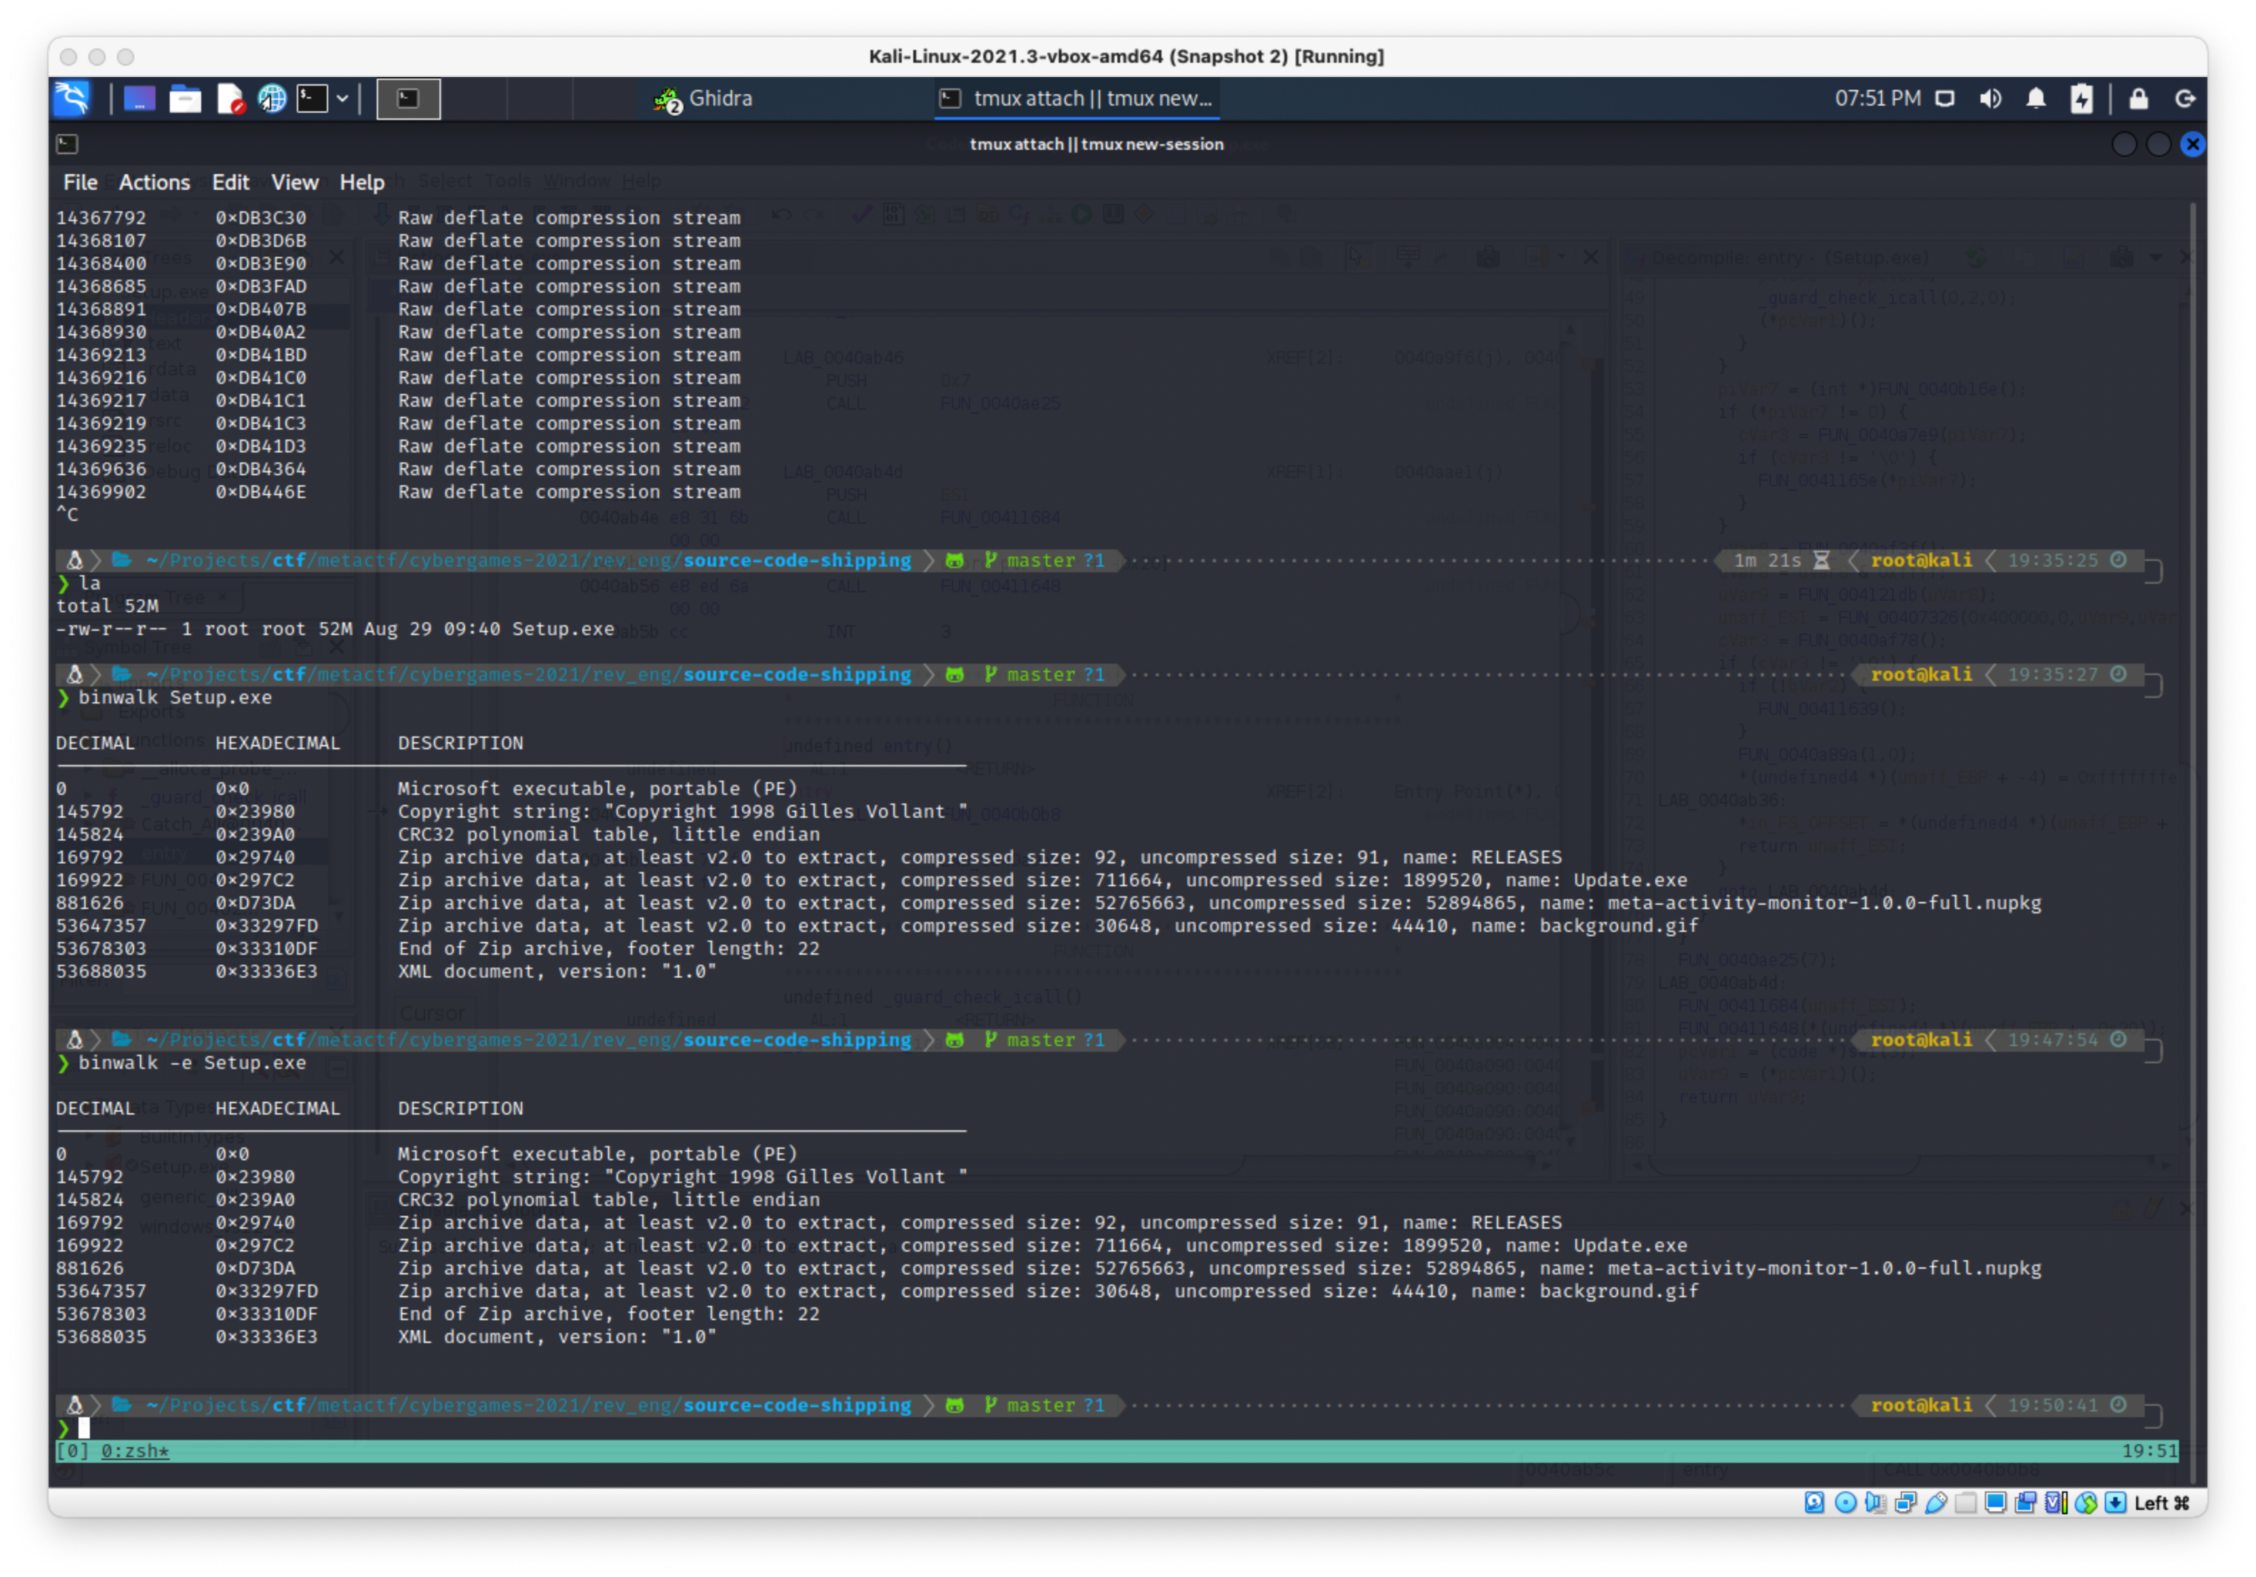Click the CPU virtualization V chip icon
This screenshot has height=1577, width=2256.
point(2056,1502)
